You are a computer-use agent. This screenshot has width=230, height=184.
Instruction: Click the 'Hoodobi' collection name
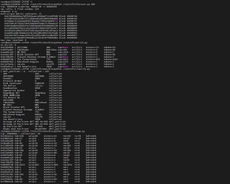(8, 78)
